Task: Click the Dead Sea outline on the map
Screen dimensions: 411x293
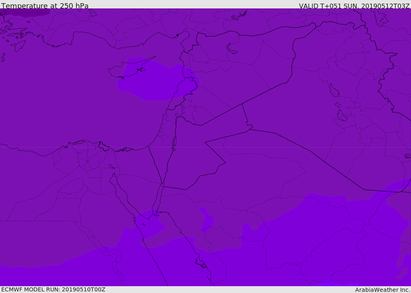Action: click(174, 143)
